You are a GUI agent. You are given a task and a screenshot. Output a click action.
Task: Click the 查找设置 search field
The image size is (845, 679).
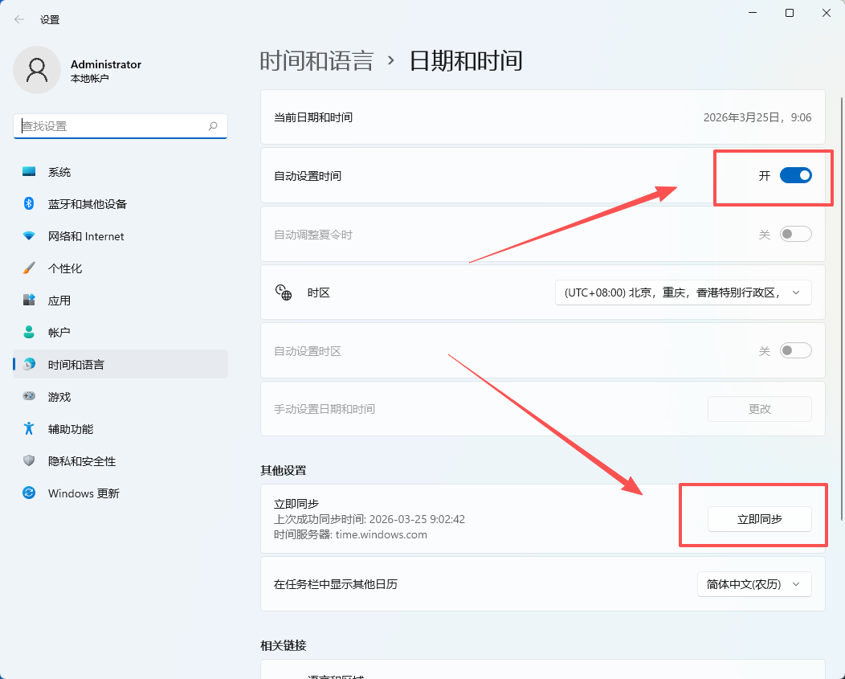click(112, 126)
